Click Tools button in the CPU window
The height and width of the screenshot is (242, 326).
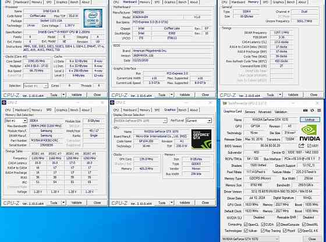click(54, 94)
